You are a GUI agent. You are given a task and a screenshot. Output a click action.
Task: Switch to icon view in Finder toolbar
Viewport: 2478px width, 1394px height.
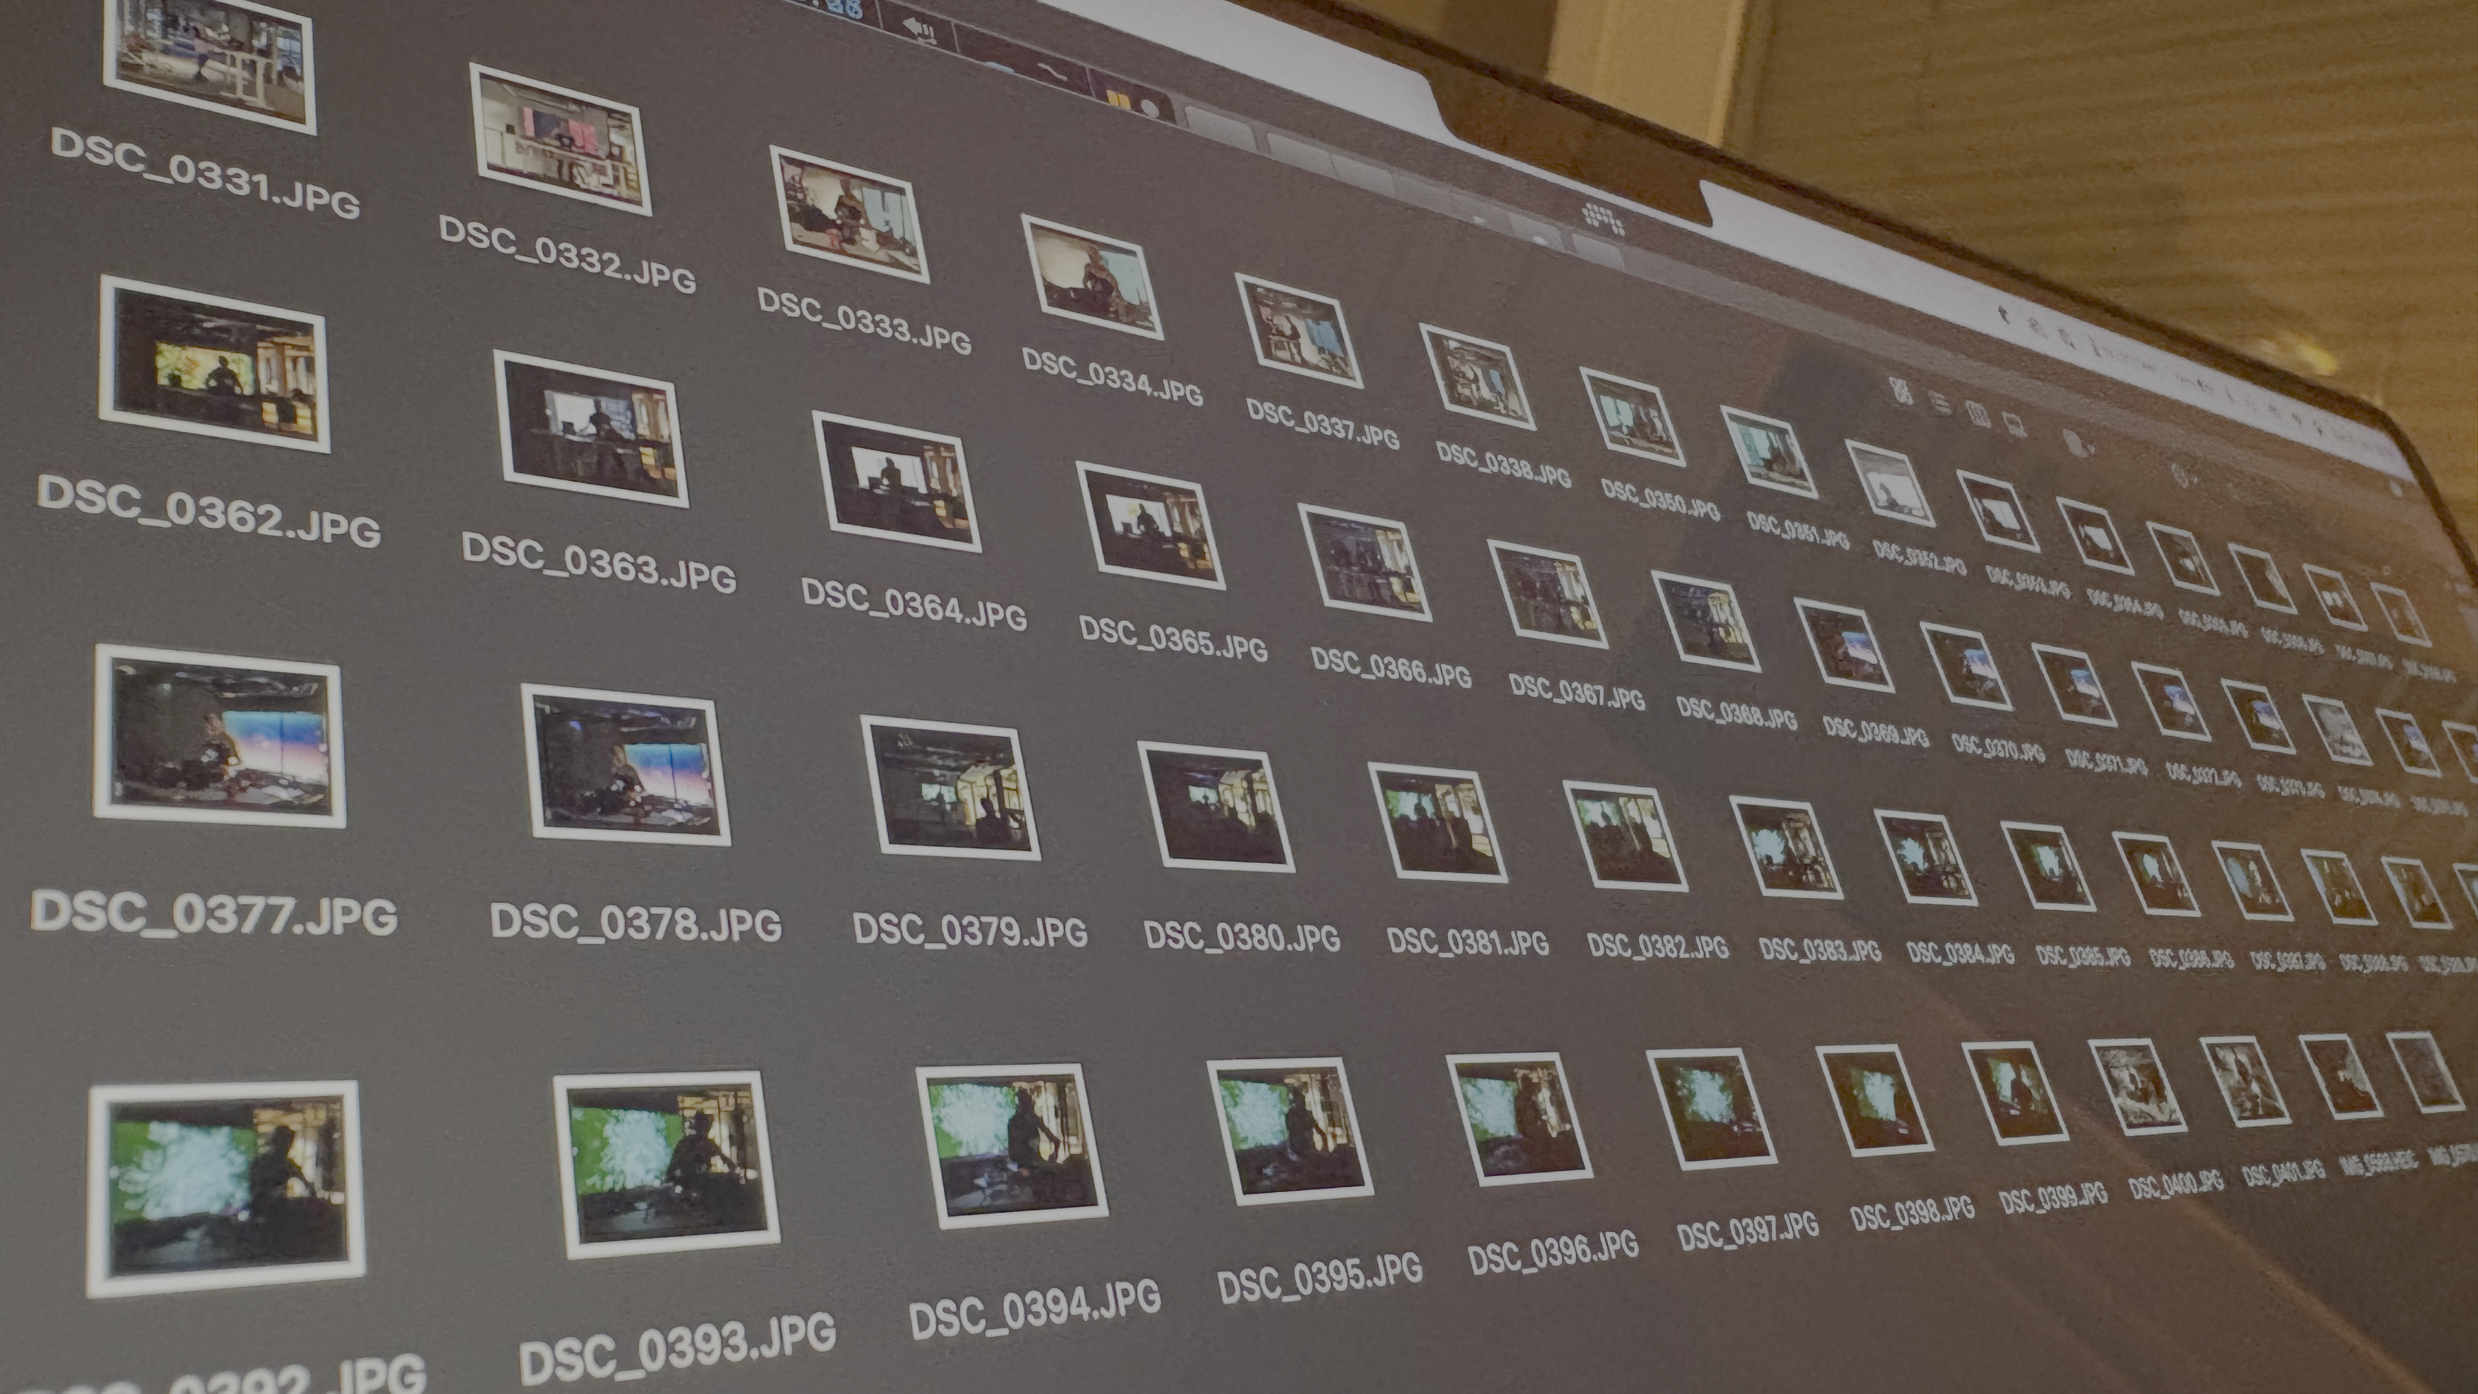pos(1901,392)
